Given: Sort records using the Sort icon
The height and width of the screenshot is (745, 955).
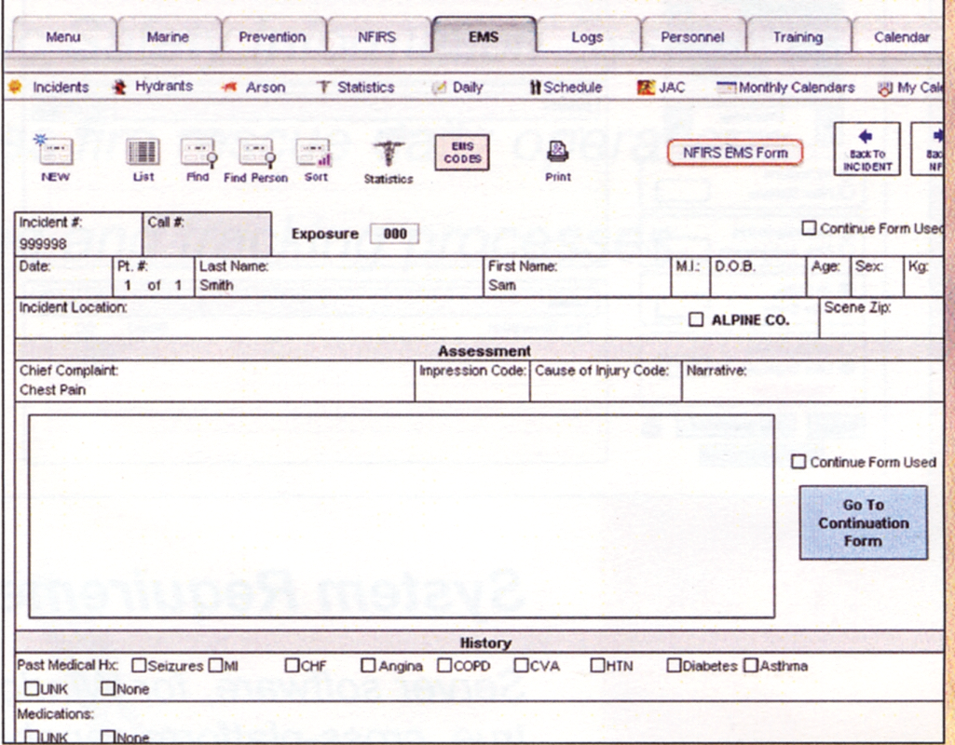Looking at the screenshot, I should pyautogui.click(x=313, y=154).
